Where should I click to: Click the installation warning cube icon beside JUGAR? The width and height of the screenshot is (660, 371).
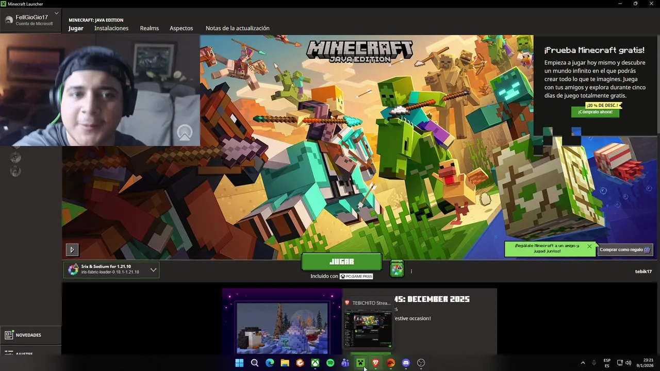click(x=397, y=269)
